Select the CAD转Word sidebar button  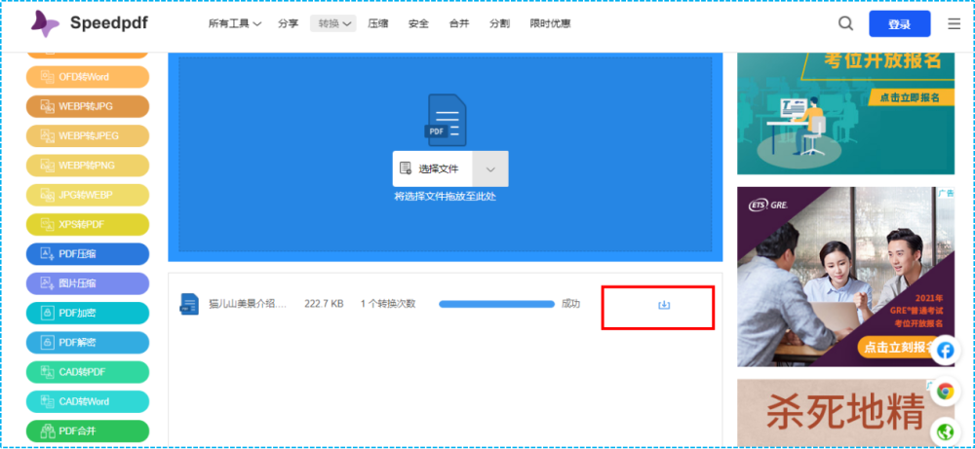click(88, 401)
